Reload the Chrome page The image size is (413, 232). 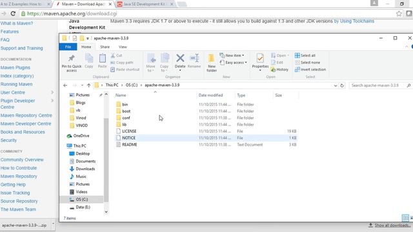(x=13, y=14)
